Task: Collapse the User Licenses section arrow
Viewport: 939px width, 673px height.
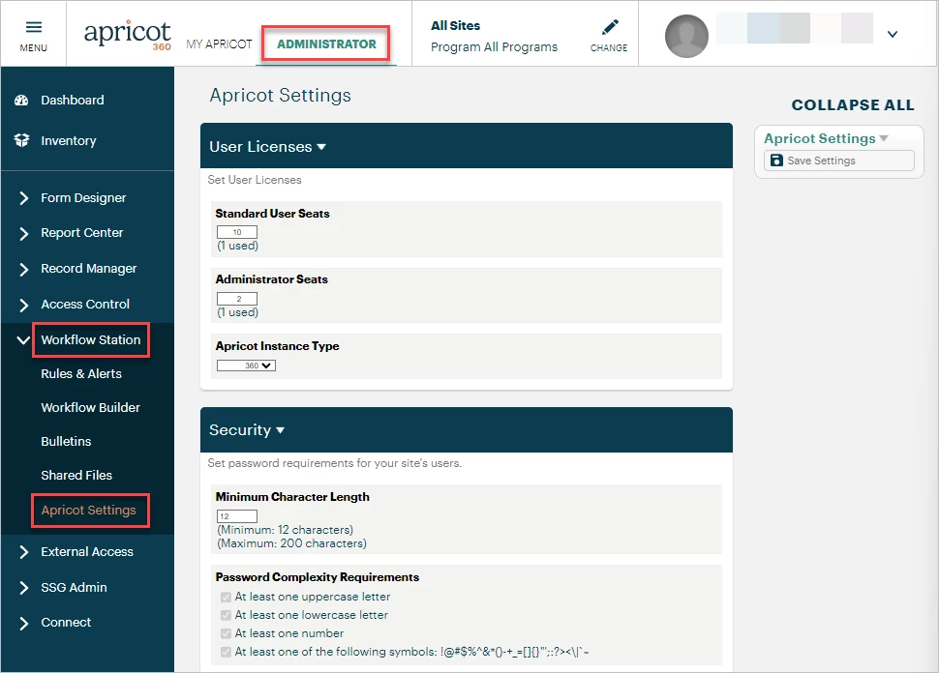Action: click(321, 147)
